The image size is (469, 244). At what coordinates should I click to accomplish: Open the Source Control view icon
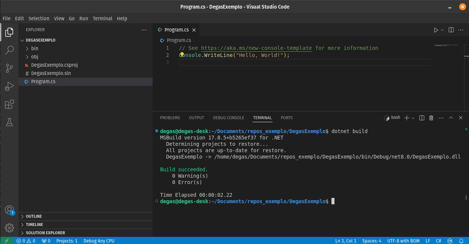click(x=9, y=68)
